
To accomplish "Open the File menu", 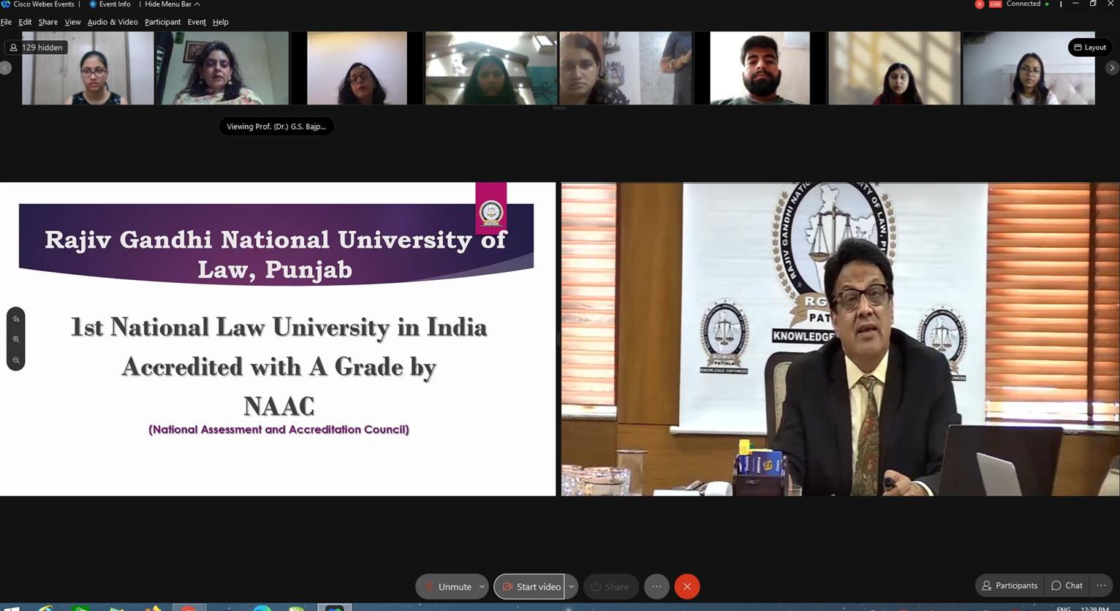I will 6,22.
